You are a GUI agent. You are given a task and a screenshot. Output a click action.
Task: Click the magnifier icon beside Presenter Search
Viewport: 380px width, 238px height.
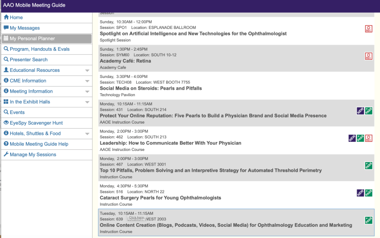[x=6, y=59]
